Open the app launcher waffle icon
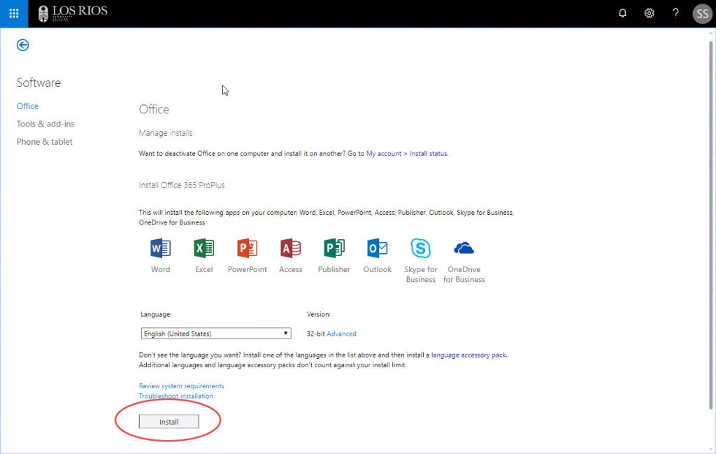The height and width of the screenshot is (454, 716). (14, 14)
